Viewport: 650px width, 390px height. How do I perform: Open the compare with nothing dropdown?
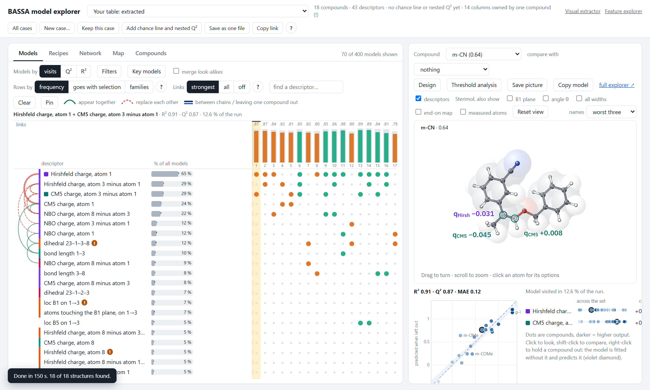pyautogui.click(x=452, y=69)
